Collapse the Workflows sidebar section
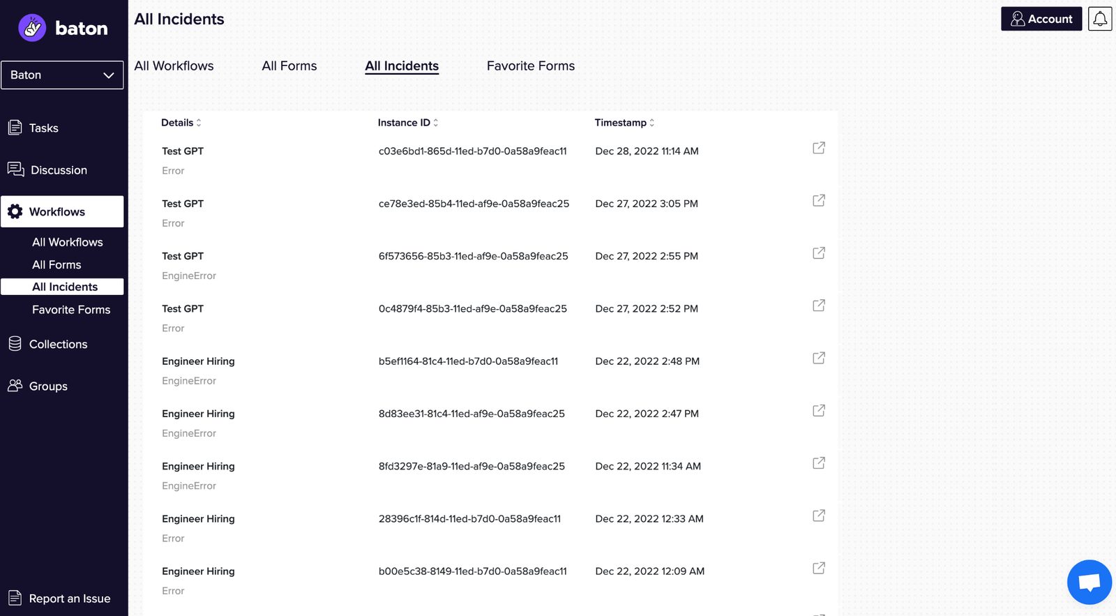Image resolution: width=1116 pixels, height=616 pixels. coord(62,211)
